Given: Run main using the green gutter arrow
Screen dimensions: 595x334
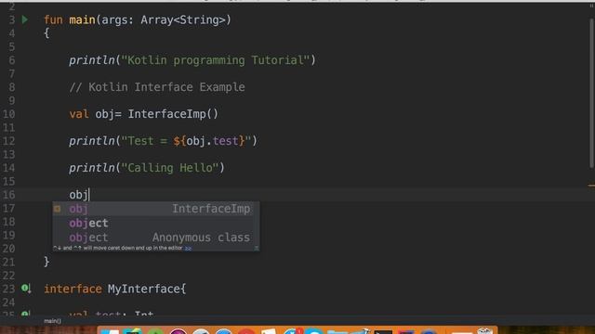Looking at the screenshot, I should click(x=25, y=19).
